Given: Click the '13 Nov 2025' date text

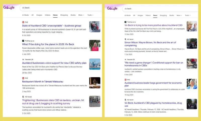Looking at the screenshot, I should click(x=129, y=34).
